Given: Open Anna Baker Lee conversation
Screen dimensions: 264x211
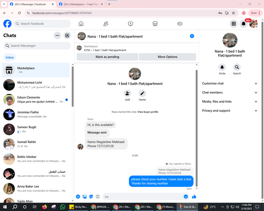Looking at the screenshot, I should [x=35, y=188].
